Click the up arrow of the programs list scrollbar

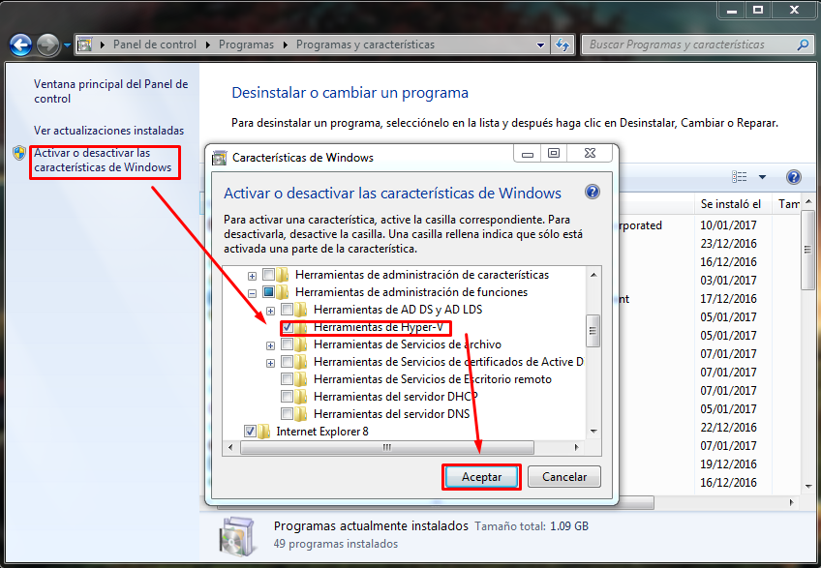(x=808, y=201)
